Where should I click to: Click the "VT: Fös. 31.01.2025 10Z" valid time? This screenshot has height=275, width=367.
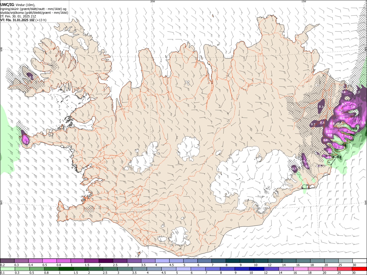coord(17,20)
